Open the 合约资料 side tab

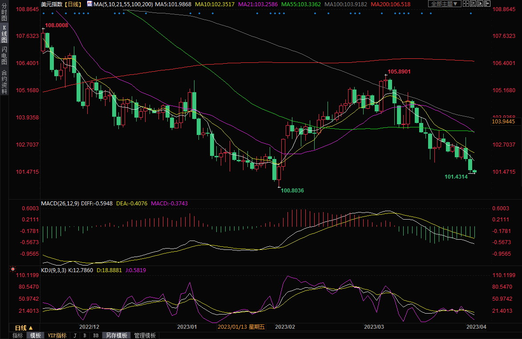4,82
